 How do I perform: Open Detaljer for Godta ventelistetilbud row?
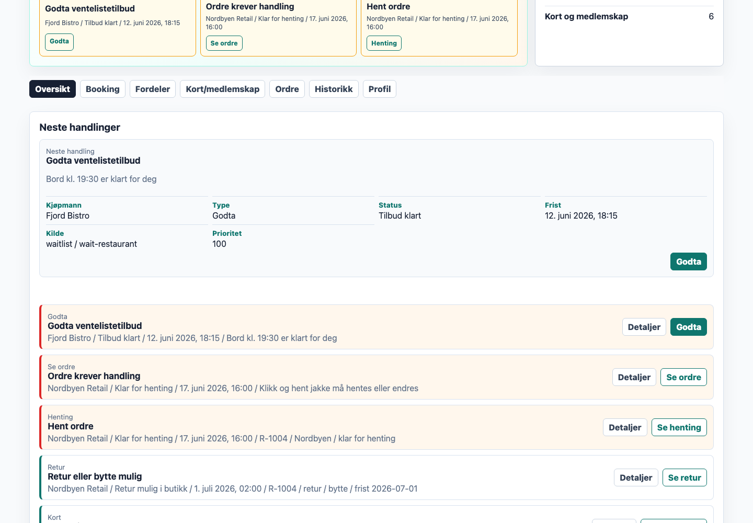pos(644,327)
